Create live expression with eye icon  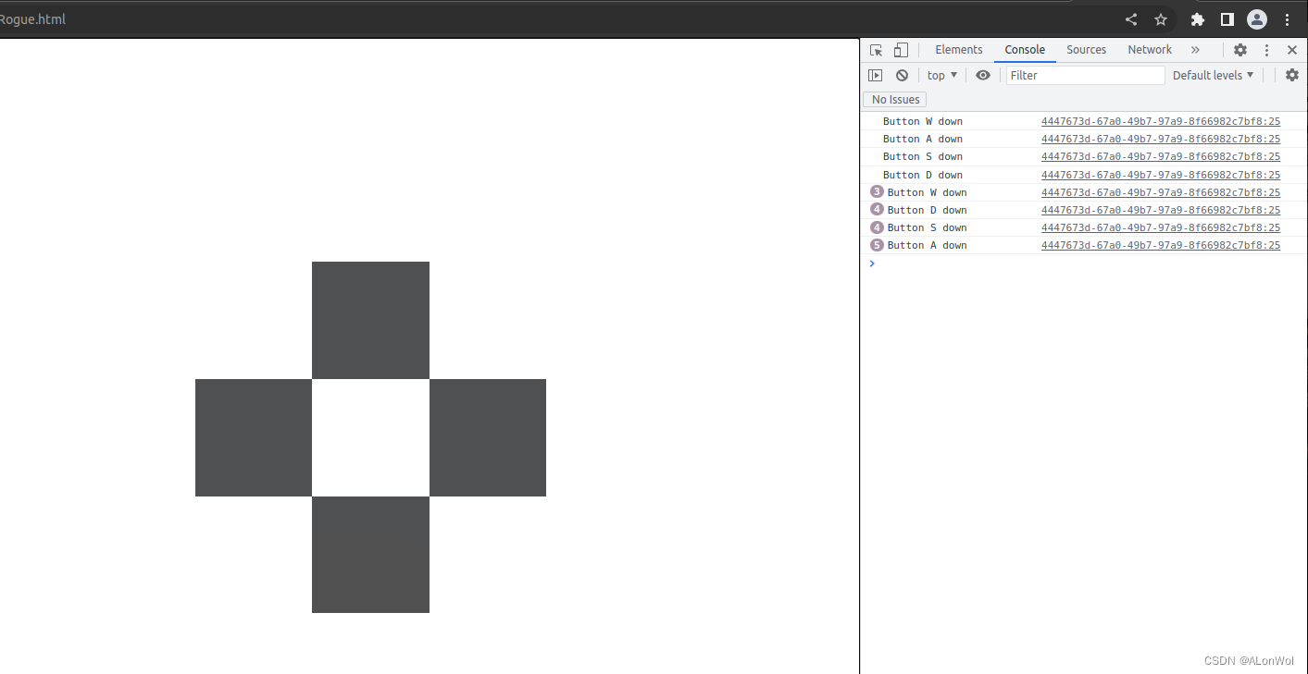(983, 75)
